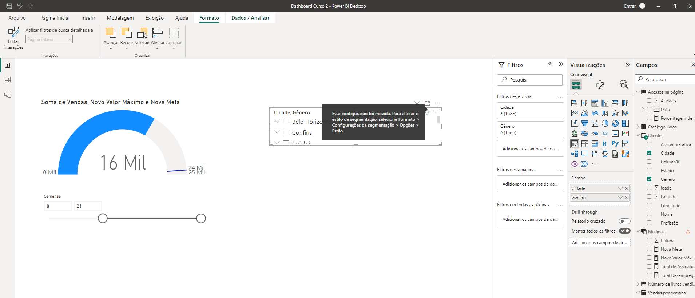Switch to the Data view icon
The height and width of the screenshot is (298, 695).
pos(8,80)
